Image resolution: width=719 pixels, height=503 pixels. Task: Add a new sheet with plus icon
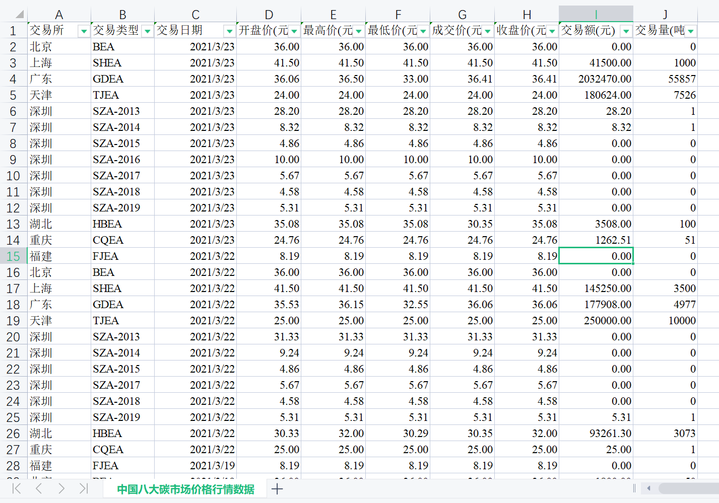[277, 488]
